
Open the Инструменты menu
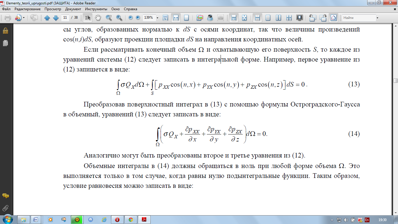click(96, 9)
